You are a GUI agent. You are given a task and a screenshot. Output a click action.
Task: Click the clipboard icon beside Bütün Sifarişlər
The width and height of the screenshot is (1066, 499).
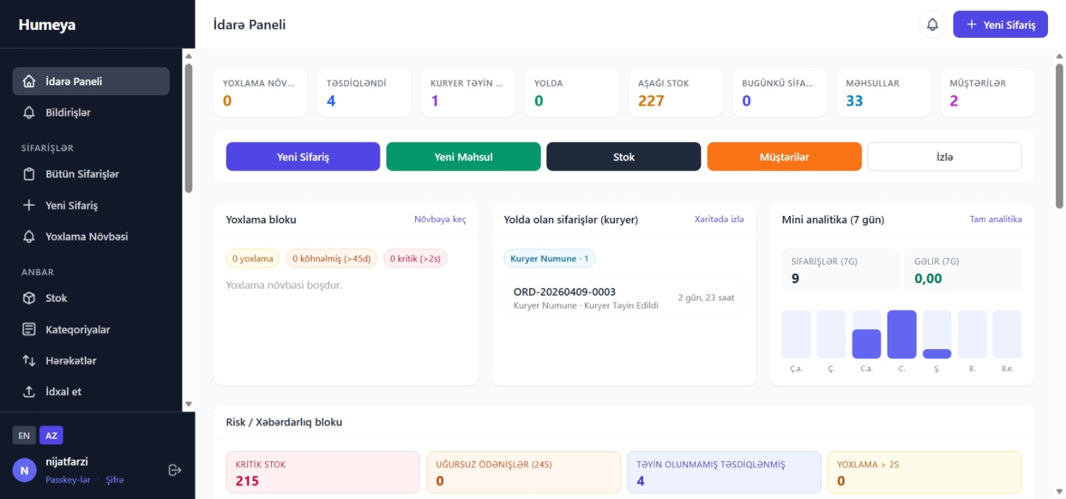click(29, 174)
